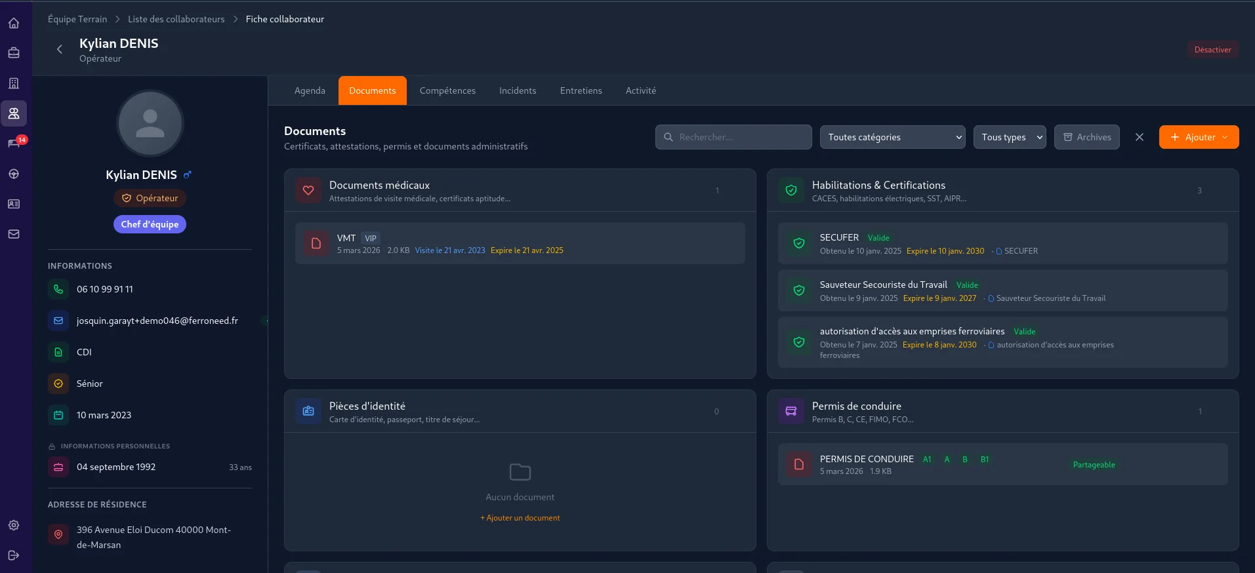Click the heart icon of Documents médicaux
This screenshot has width=1255, height=573.
308,191
